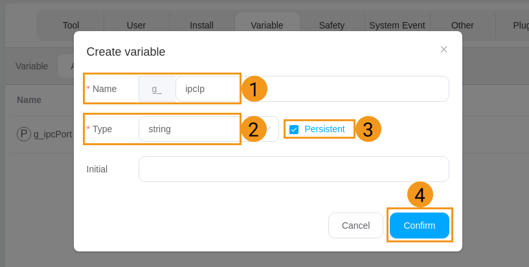Open the User tab
Viewport: 529px width, 267px height.
[136, 25]
